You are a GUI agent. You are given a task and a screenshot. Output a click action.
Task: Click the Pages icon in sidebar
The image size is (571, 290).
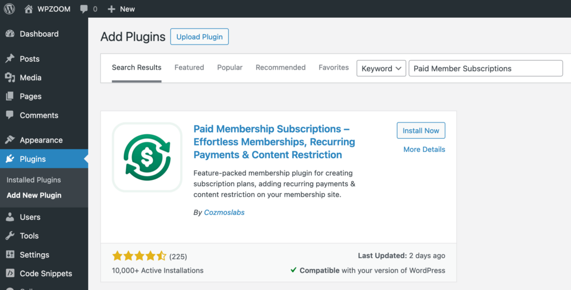(x=10, y=96)
